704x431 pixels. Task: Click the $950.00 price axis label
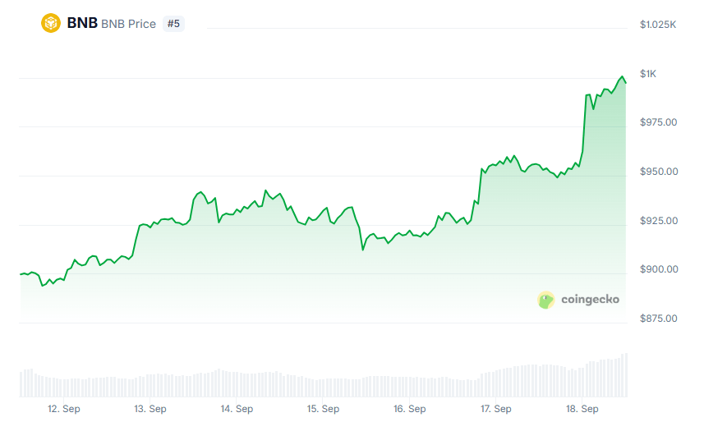(658, 172)
